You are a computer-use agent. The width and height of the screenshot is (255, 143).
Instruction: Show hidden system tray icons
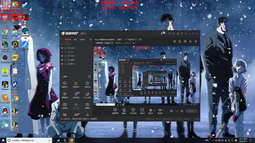point(213,140)
